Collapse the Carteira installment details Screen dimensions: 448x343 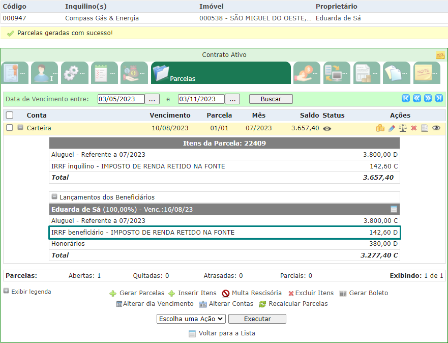pos(20,127)
